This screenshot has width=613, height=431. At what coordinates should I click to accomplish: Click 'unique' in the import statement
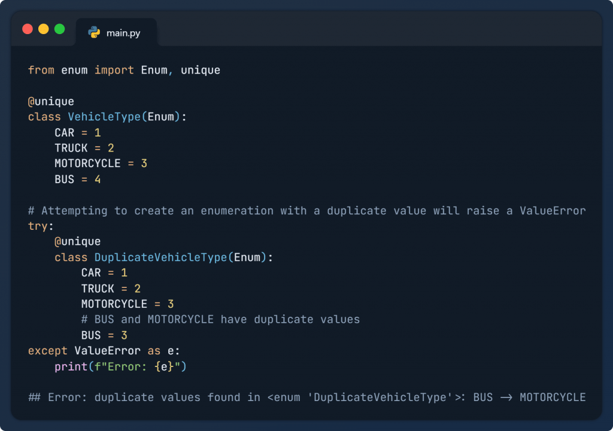point(201,70)
